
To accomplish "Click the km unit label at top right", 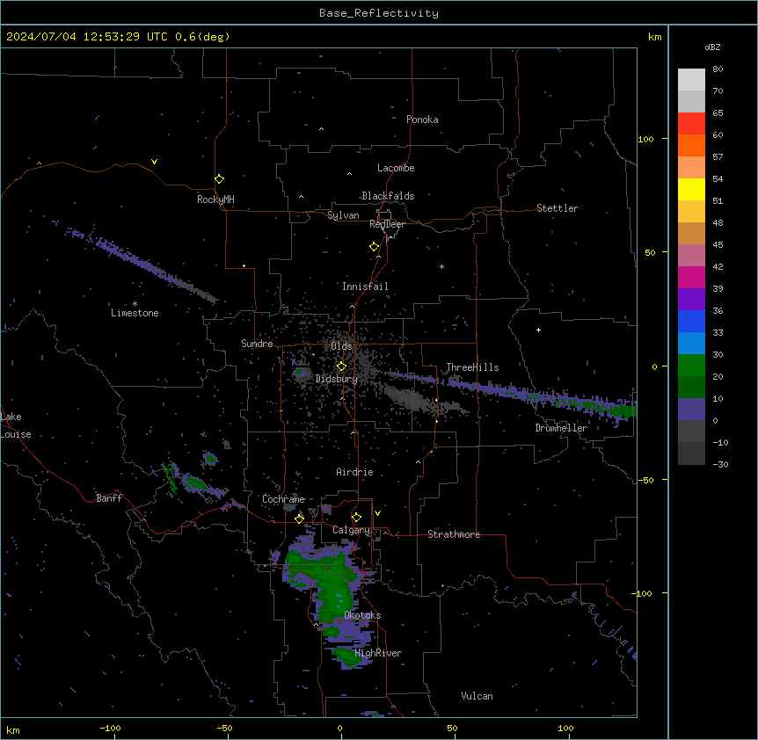I will 655,37.
